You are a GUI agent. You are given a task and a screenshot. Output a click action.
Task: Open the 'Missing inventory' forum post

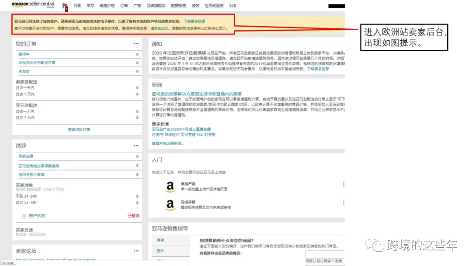(x=56, y=260)
